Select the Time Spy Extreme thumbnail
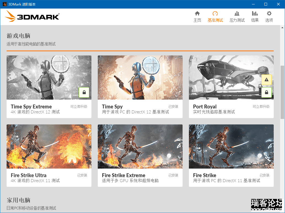This screenshot has height=213, width=285. (49, 78)
